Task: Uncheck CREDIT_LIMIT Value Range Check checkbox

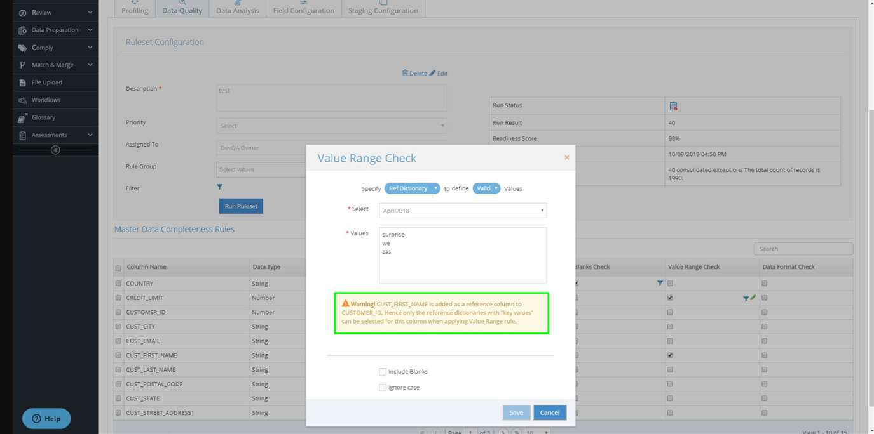Action: [670, 298]
